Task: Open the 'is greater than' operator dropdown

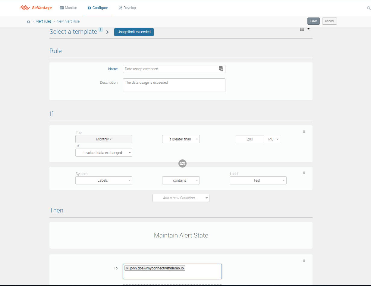Action: [181, 139]
